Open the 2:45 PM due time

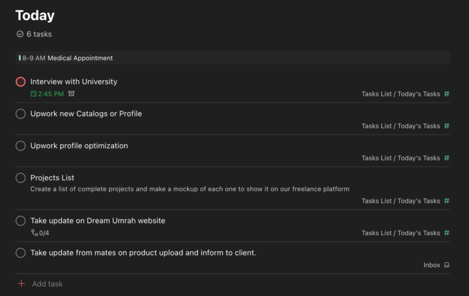pos(51,94)
